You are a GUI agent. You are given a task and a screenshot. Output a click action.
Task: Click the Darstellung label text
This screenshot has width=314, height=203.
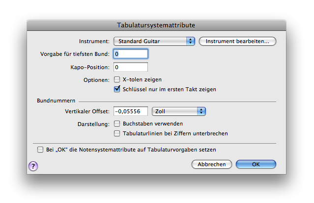(x=94, y=124)
